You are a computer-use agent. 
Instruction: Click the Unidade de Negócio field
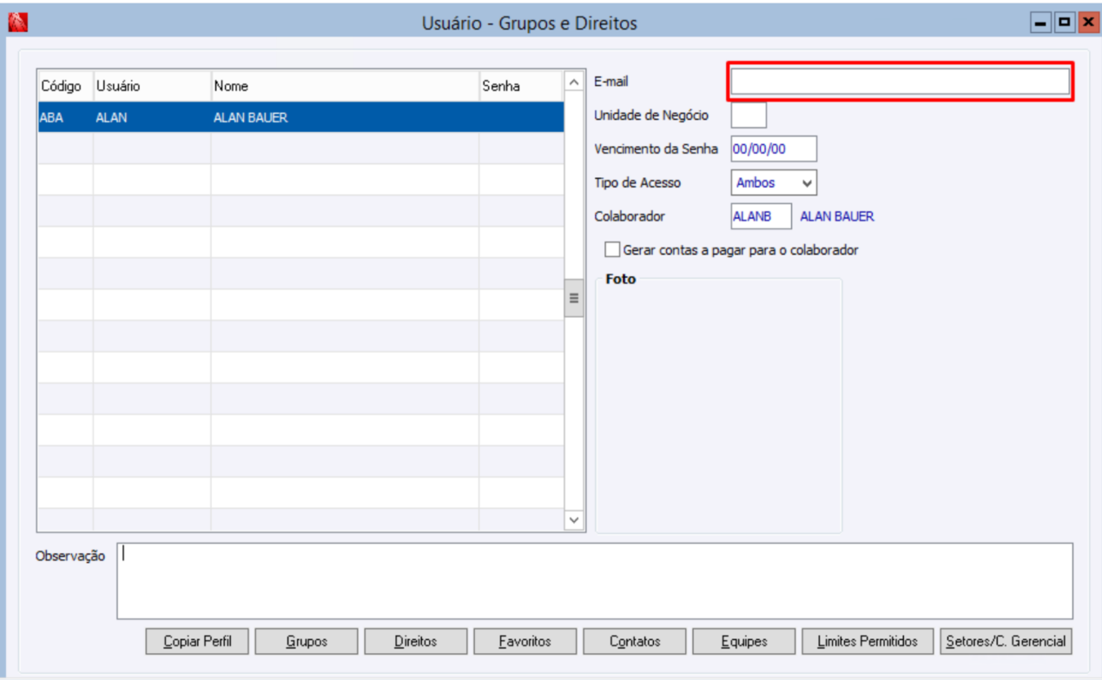(x=749, y=115)
